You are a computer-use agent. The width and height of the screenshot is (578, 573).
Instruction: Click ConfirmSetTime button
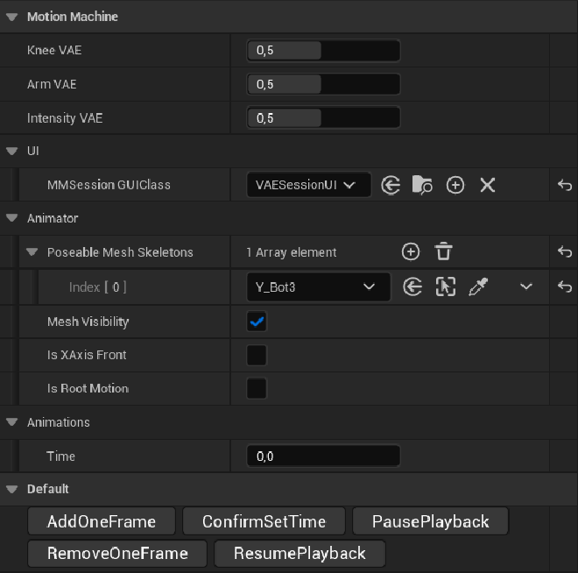pyautogui.click(x=264, y=521)
